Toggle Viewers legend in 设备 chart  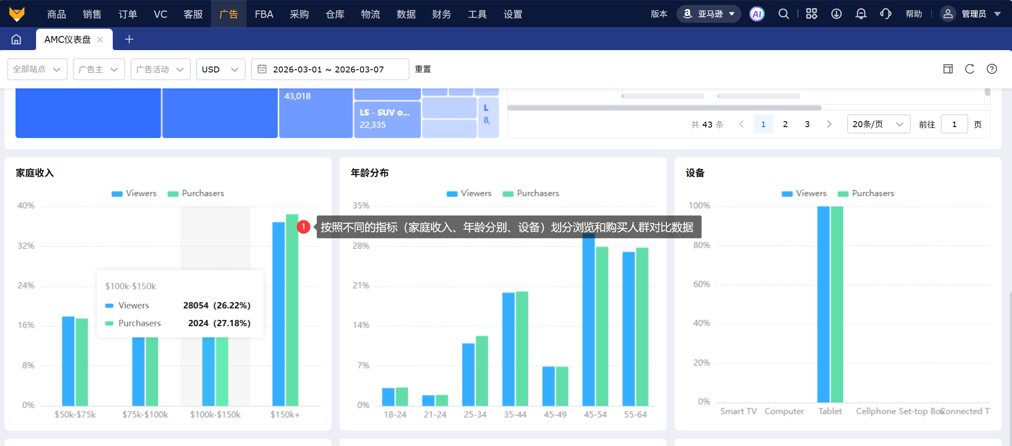click(x=804, y=194)
